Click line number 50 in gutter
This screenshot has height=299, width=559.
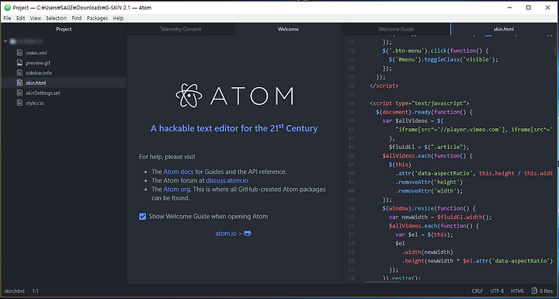coord(351,208)
